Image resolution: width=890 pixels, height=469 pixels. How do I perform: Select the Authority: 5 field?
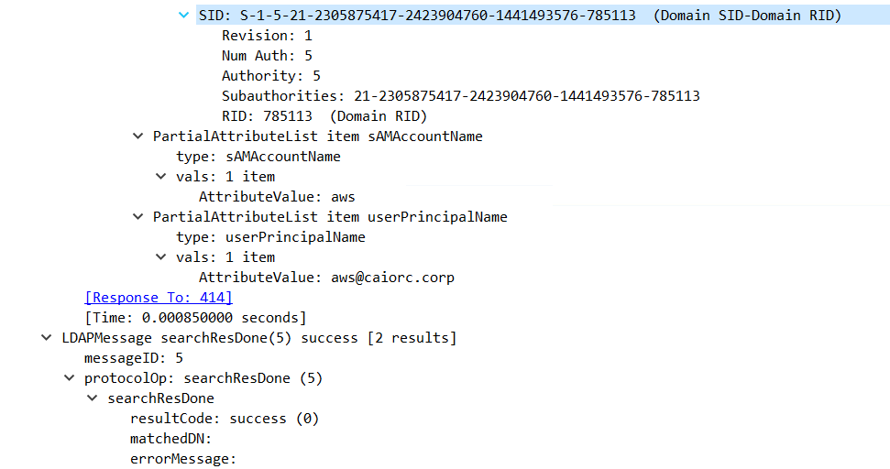click(270, 76)
